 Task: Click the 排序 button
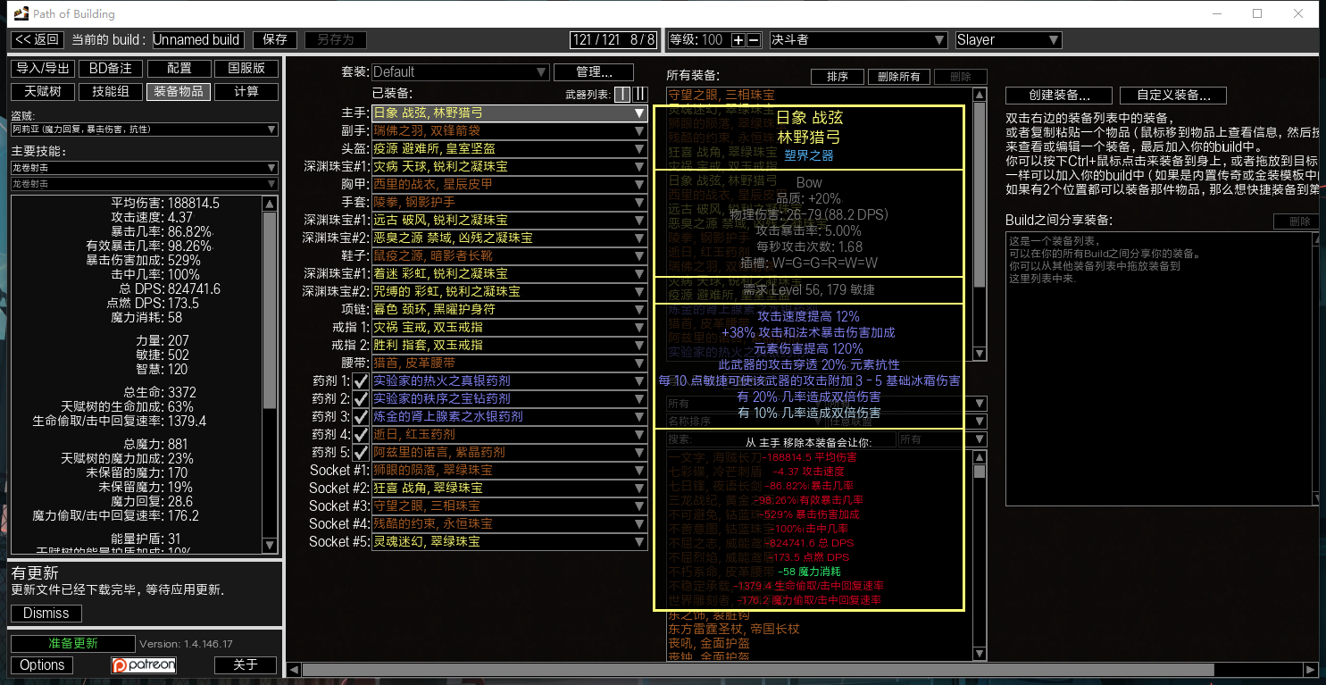point(837,77)
